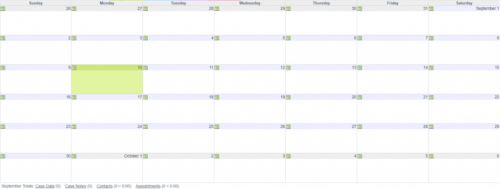Click the Saturday column header
The width and height of the screenshot is (501, 189).
[x=464, y=3]
